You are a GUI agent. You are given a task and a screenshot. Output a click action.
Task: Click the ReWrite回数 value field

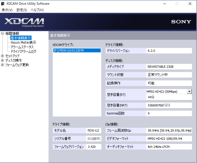[x=169, y=113]
